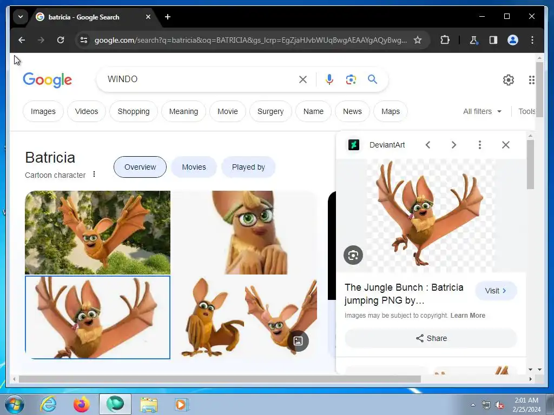Open media player from taskbar

point(182,404)
